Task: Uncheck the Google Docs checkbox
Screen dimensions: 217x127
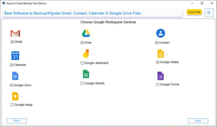Action: point(11,85)
